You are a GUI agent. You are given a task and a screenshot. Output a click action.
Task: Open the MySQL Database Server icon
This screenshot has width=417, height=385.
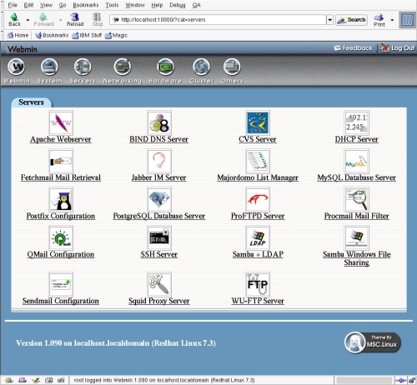coord(356,161)
